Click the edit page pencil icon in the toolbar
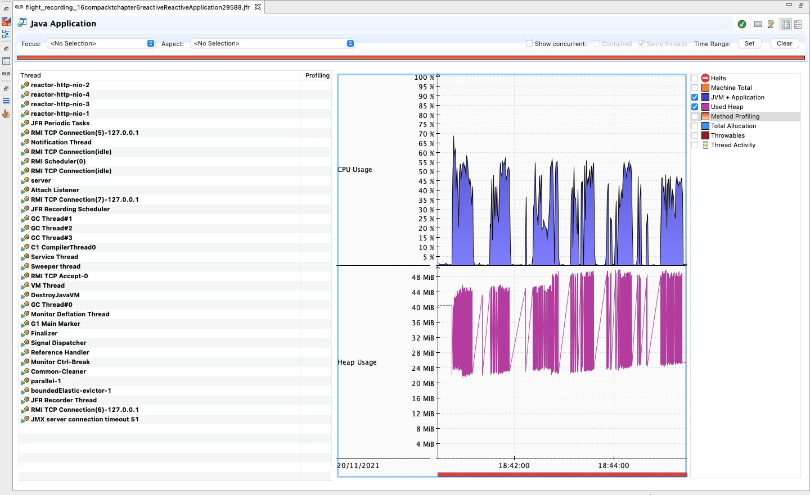The image size is (810, 495). 771,24
